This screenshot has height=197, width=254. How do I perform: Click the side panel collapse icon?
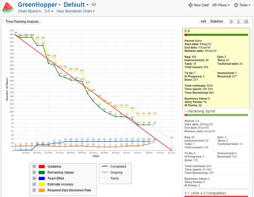[x=246, y=21]
